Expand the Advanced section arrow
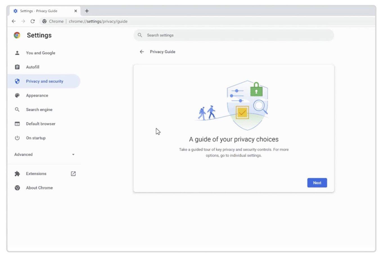The width and height of the screenshot is (384, 257). click(x=73, y=155)
